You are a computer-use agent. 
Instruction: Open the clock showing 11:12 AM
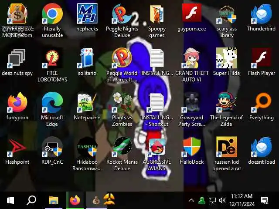click(x=242, y=200)
